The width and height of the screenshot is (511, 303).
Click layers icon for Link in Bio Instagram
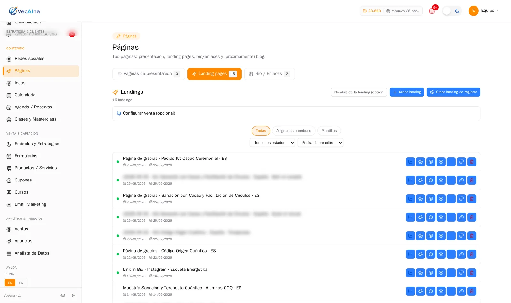point(431,273)
